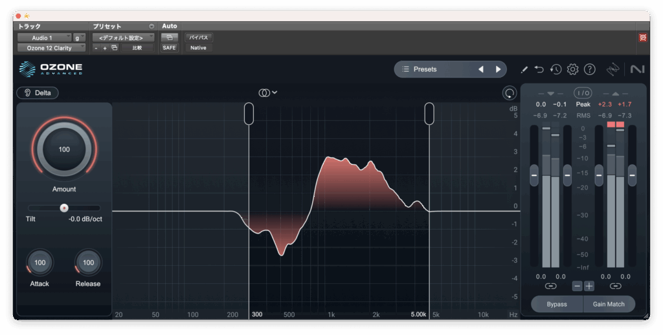Toggle Delta listening mode
Screen dimensions: 663x335
tap(38, 92)
